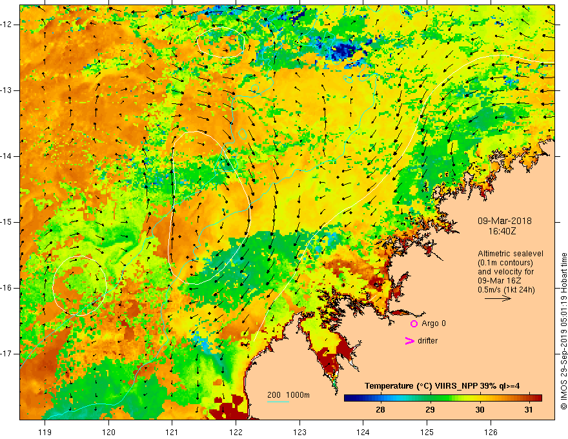The image size is (568, 439).
Task: Click the '200 1000m' bathymetry label
Action: point(289,395)
